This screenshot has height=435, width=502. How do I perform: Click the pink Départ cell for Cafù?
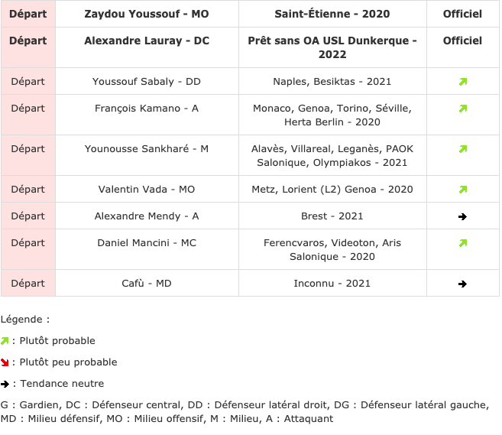[28, 283]
